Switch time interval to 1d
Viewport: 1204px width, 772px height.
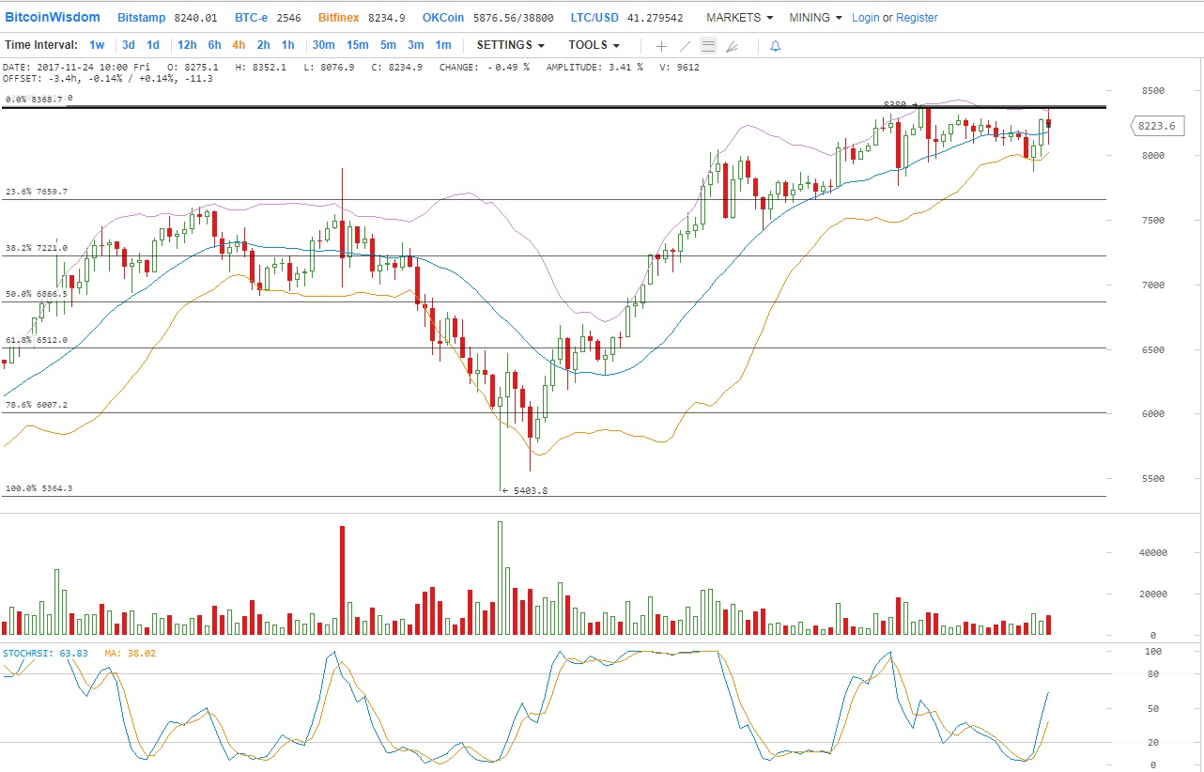(152, 45)
